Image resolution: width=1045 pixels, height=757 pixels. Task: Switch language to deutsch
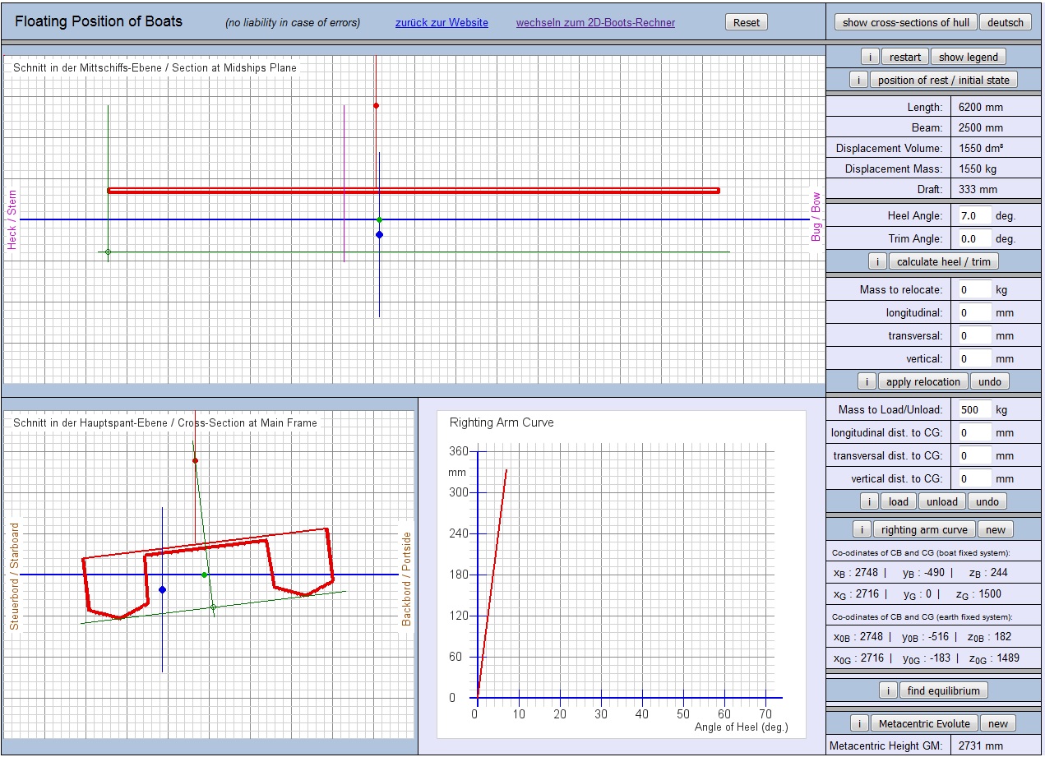click(1005, 22)
